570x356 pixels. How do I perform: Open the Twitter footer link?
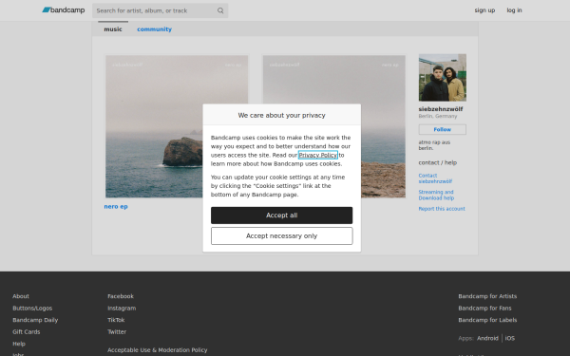click(x=117, y=331)
